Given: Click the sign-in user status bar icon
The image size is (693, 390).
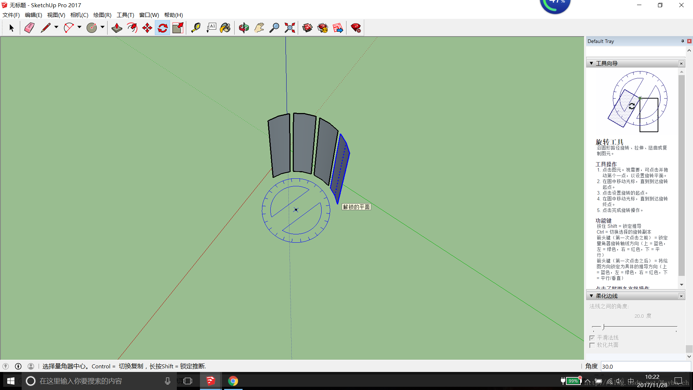Looking at the screenshot, I should click(x=31, y=366).
